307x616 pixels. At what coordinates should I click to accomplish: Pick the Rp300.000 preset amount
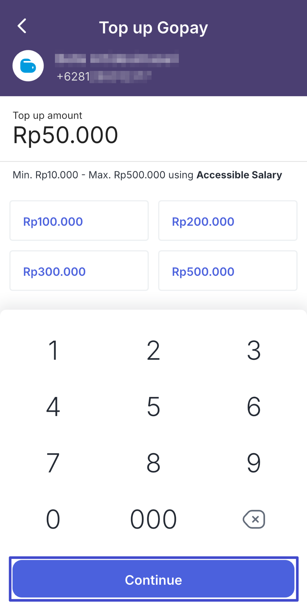[79, 271]
